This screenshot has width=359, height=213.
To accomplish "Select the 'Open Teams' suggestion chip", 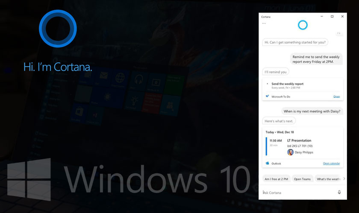I will tap(302, 179).
